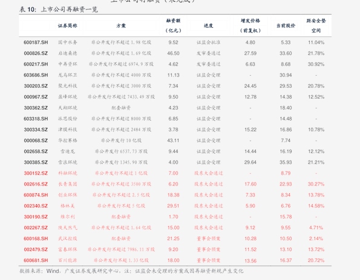This screenshot has height=280, width=360.
Task: Select the 000826.SZ row code
Action: coord(36,53)
